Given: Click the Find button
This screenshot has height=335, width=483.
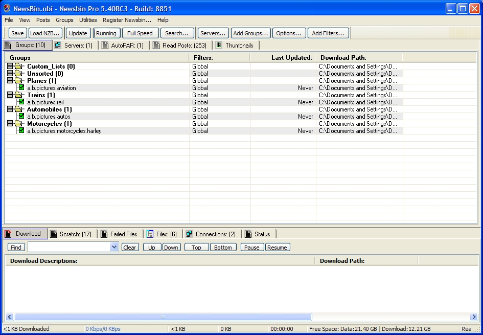Looking at the screenshot, I should [16, 247].
